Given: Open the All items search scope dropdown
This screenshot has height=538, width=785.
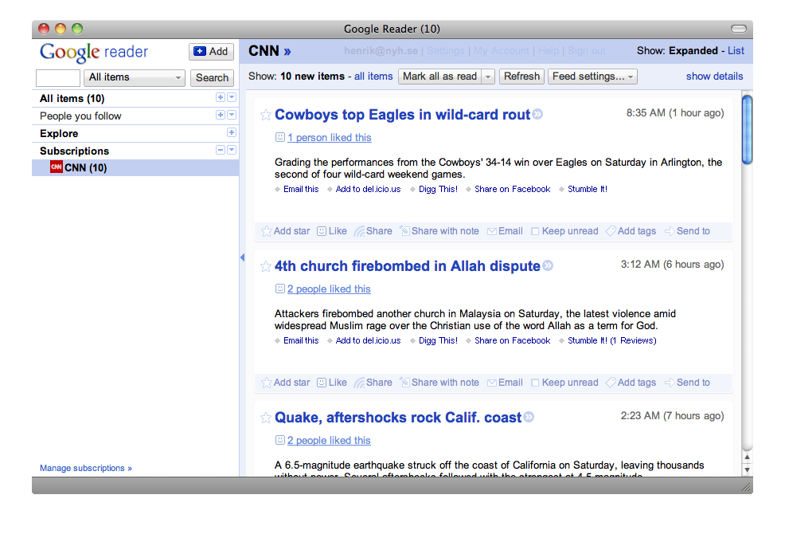Looking at the screenshot, I should coord(135,78).
